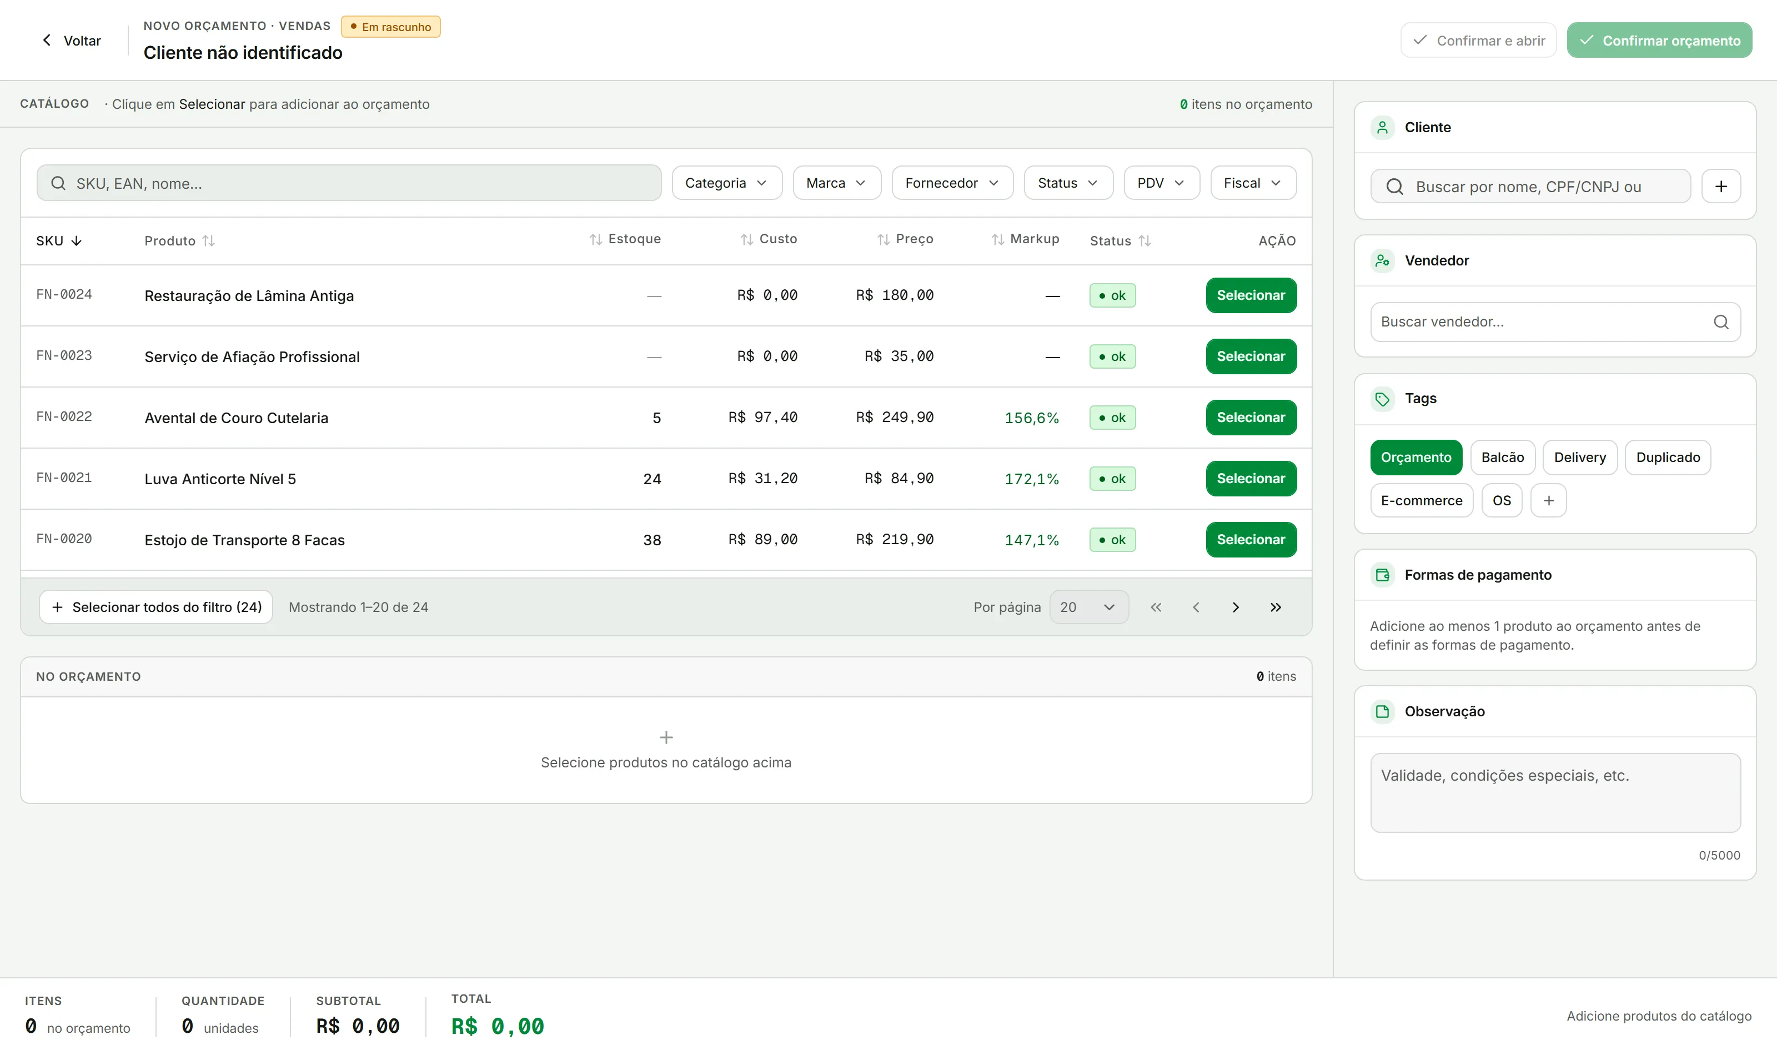Click the magnifier icon in catalog search
This screenshot has height=1055, width=1777.
pos(58,183)
